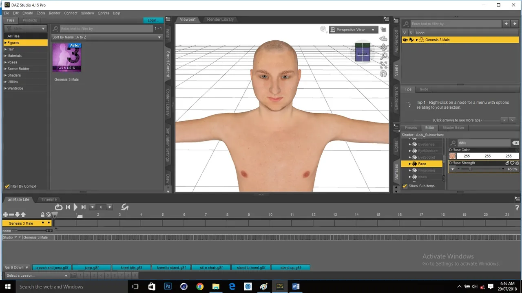Toggle the aniMate lock icon
522x293 pixels.
43,214
